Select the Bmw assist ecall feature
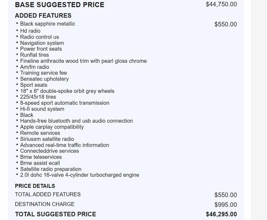The width and height of the screenshot is (267, 220). (40, 163)
